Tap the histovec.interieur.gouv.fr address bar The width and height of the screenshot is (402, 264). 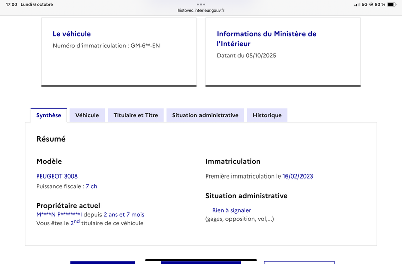(201, 10)
